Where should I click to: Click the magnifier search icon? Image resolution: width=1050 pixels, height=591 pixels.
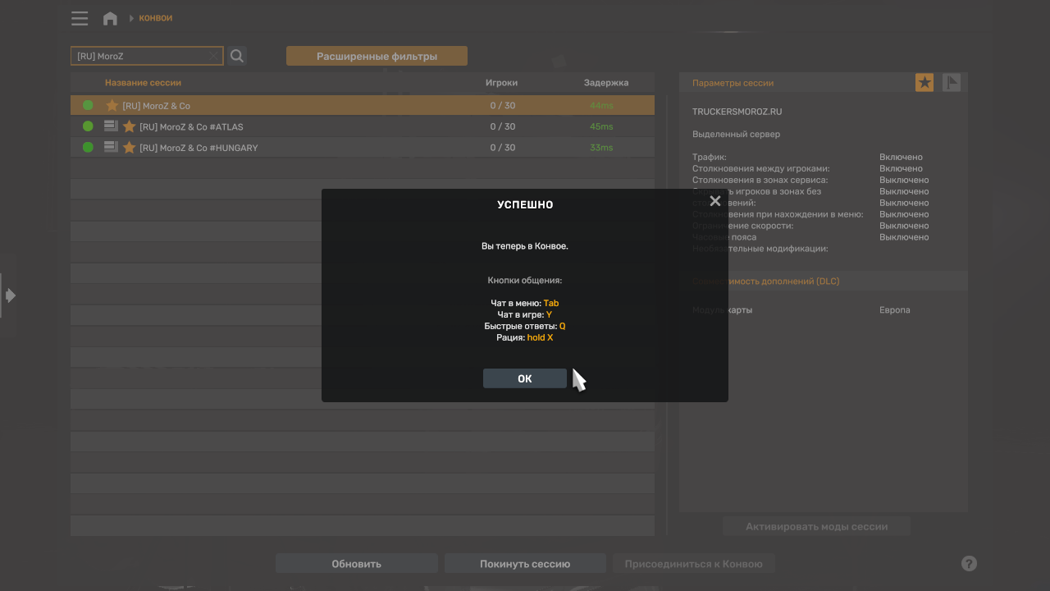tap(237, 56)
